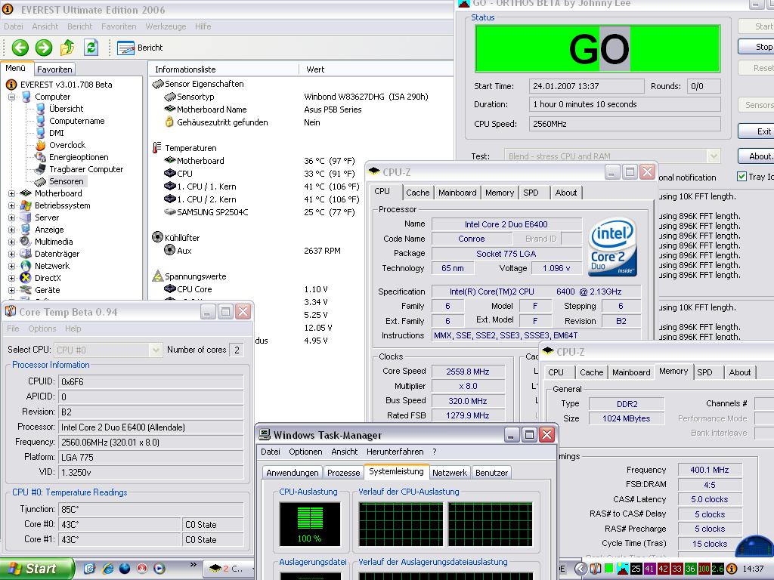Click the green Back arrow in EVEREST toolbar

pos(20,48)
